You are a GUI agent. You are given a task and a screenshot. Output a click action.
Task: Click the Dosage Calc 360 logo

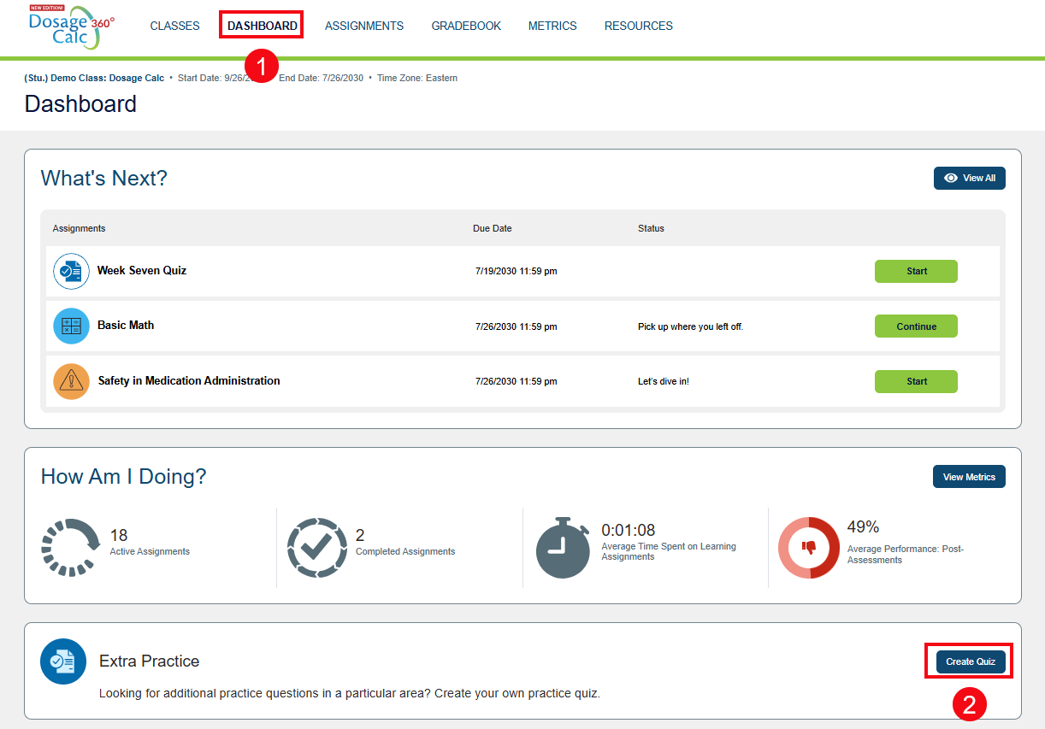coord(68,26)
